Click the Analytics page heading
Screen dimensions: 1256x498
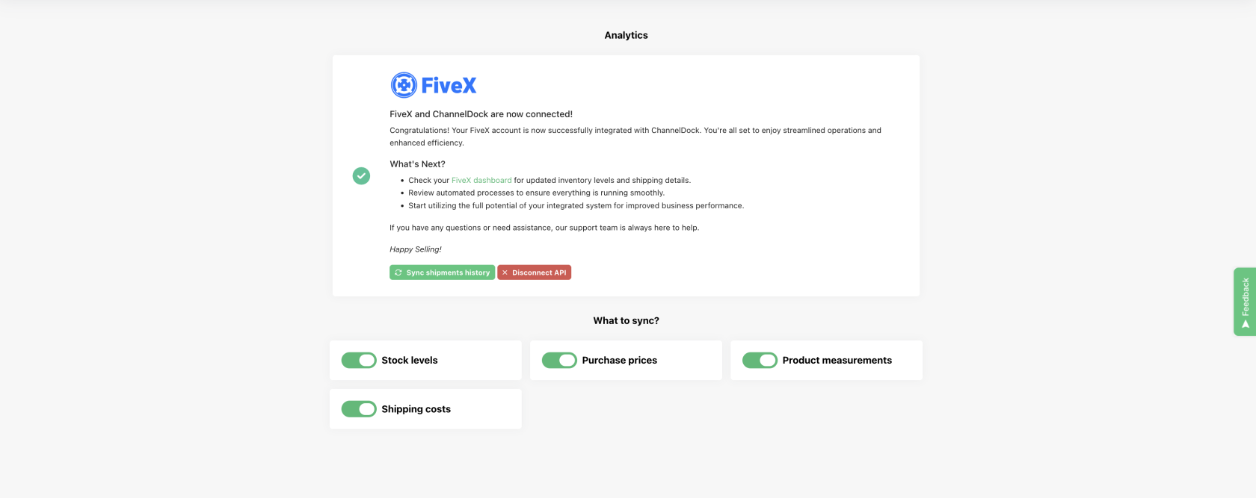(627, 35)
